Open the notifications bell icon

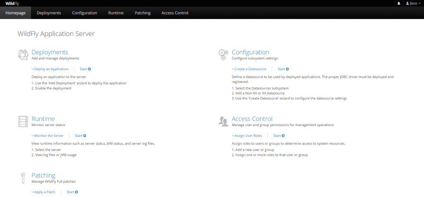pyautogui.click(x=399, y=3)
